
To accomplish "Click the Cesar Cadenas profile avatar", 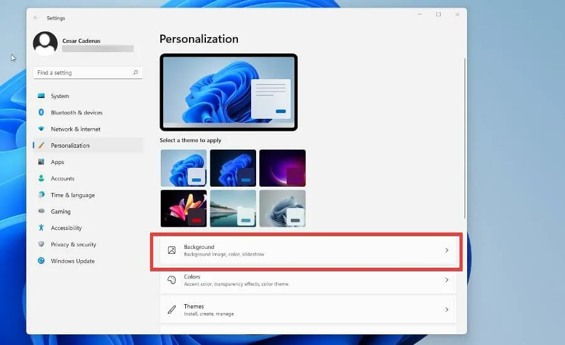I will pyautogui.click(x=45, y=44).
